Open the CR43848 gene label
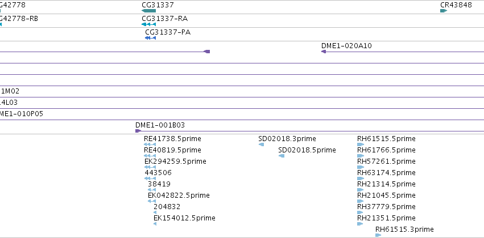The height and width of the screenshot is (238, 484). tap(456, 5)
